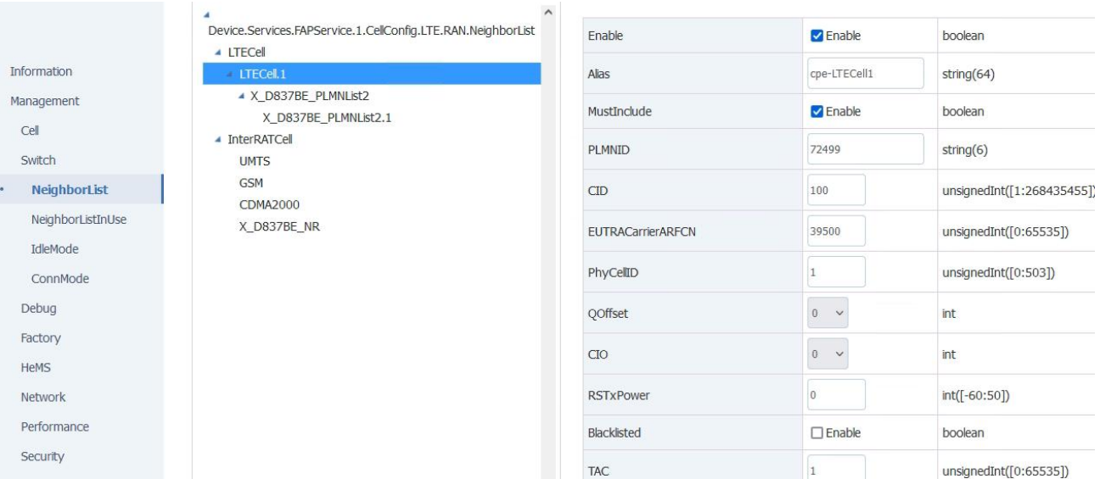This screenshot has width=1100, height=479.
Task: Select UMTS under InterRATCell
Action: (255, 161)
